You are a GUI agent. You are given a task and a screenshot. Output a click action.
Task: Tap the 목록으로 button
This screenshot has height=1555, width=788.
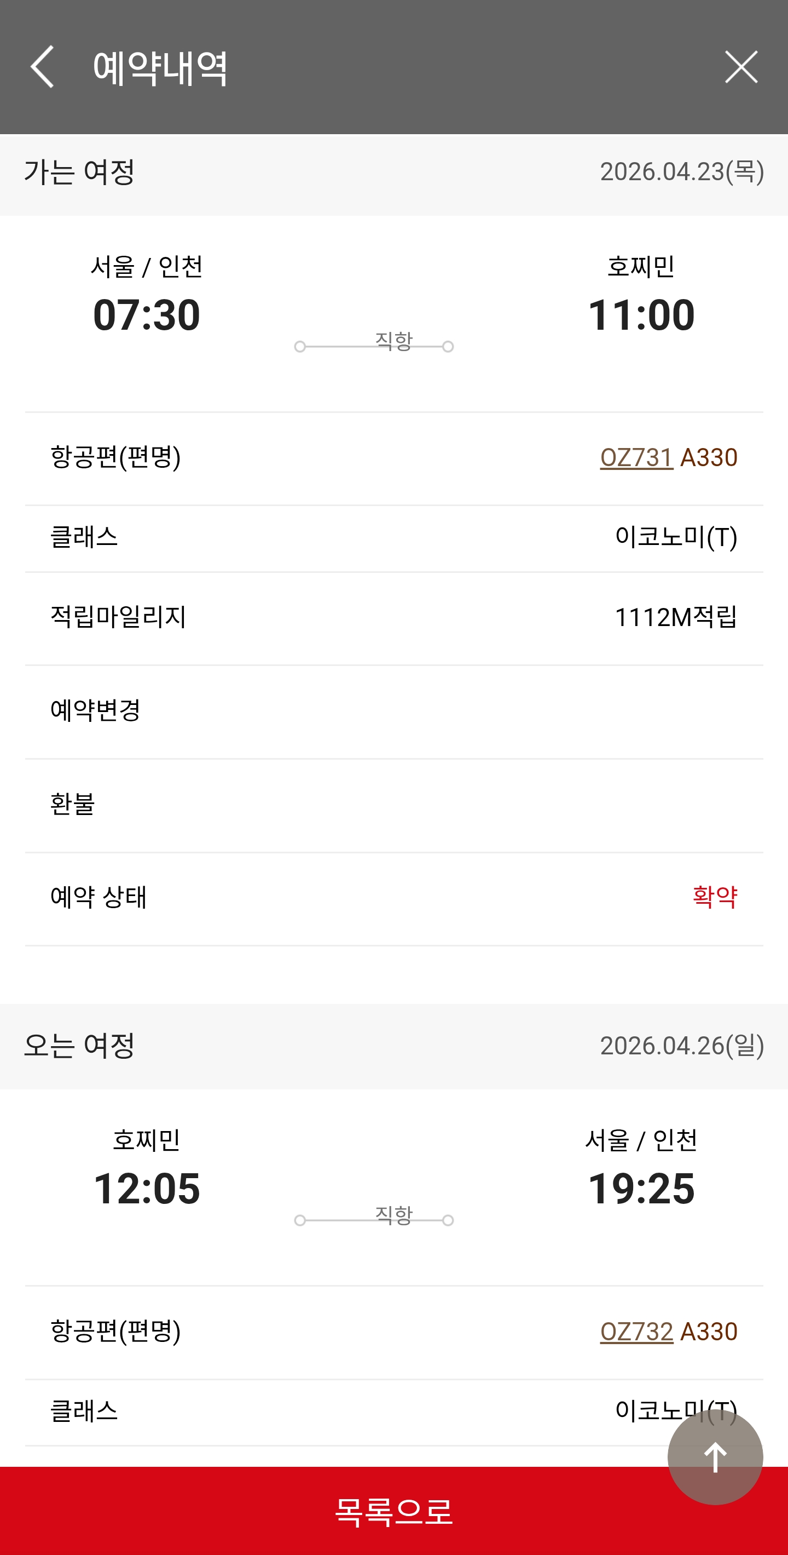(393, 1512)
